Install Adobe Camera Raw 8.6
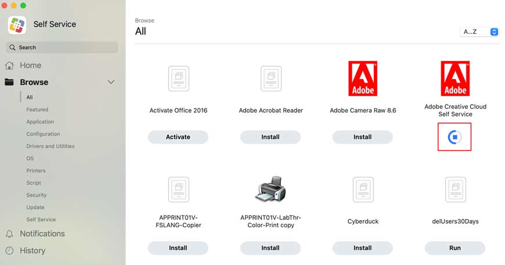This screenshot has width=505, height=265. tap(363, 137)
